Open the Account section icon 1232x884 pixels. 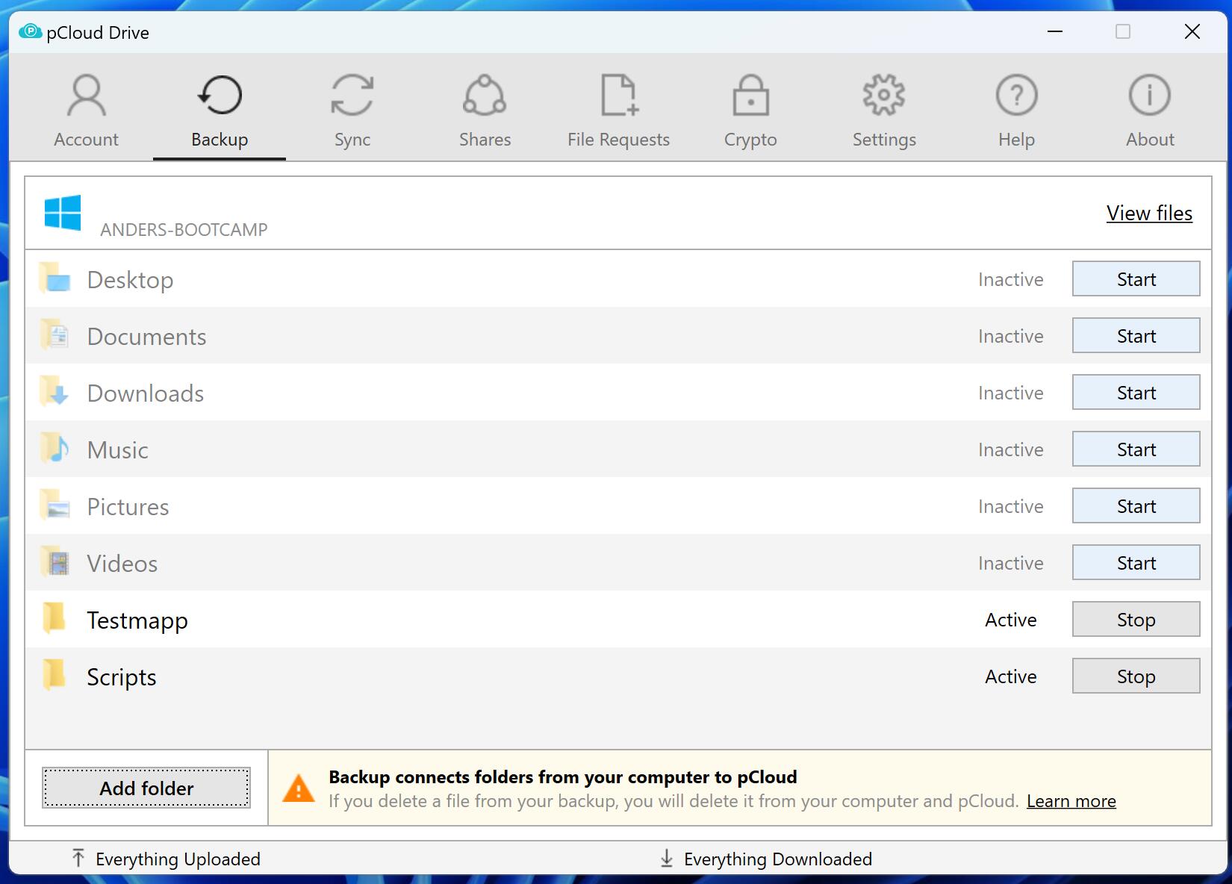click(x=87, y=96)
